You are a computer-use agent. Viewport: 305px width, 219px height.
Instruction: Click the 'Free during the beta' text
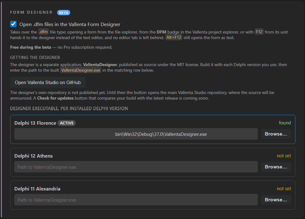pos(30,47)
